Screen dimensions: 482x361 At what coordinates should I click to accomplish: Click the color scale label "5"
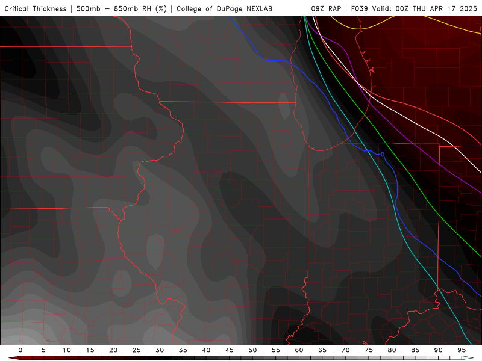[43, 350]
